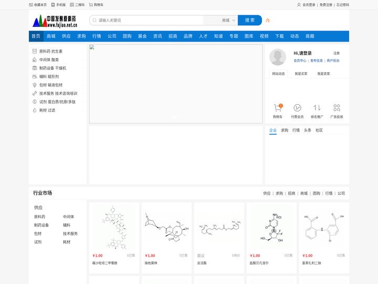The height and width of the screenshot is (284, 378).
Task: Open the 购物车 cart icon in the user panel
Action: (278, 108)
